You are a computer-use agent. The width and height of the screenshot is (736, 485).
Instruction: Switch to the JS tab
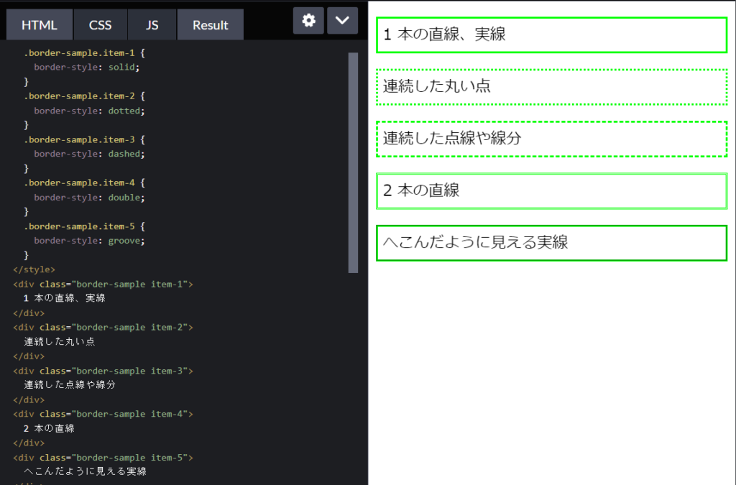coord(152,25)
